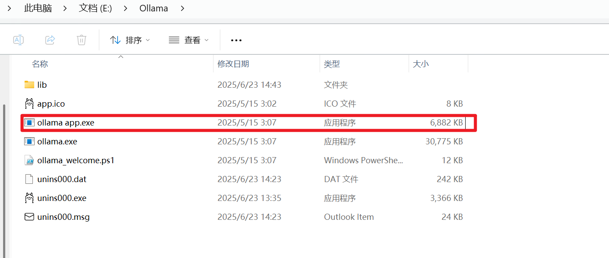This screenshot has width=609, height=258.
Task: Click the Rename toolbar icon
Action: point(18,40)
